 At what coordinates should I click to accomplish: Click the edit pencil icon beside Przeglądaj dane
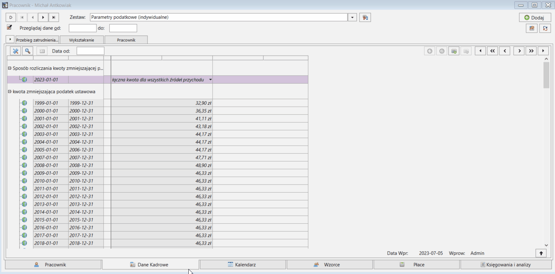pos(10,27)
